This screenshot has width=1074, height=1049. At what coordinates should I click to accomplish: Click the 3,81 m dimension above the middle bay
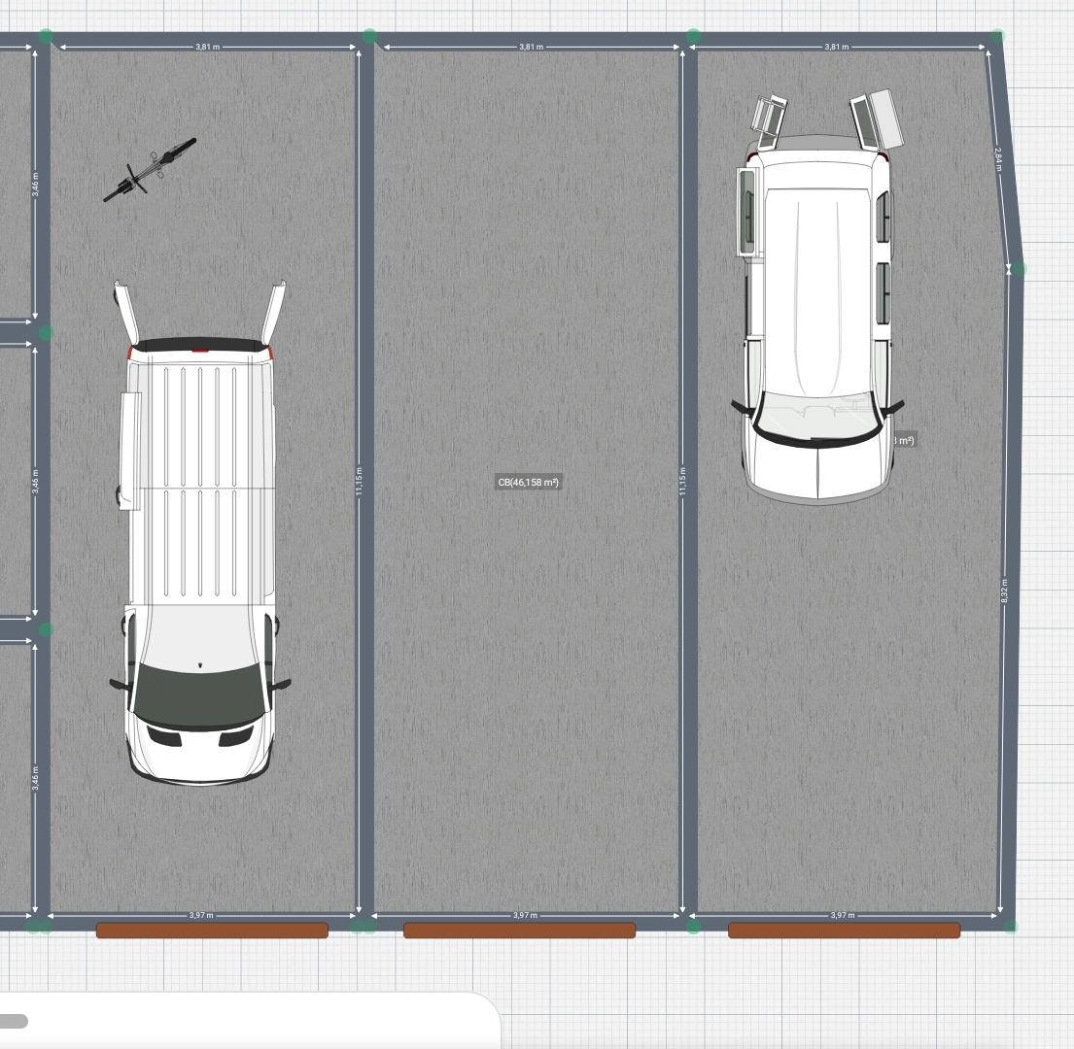(531, 47)
